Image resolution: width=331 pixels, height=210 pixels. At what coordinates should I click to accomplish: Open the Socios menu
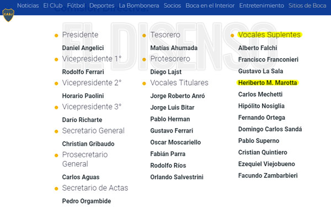click(172, 5)
